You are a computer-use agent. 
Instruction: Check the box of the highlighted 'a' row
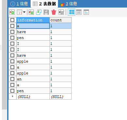[x=12, y=26]
